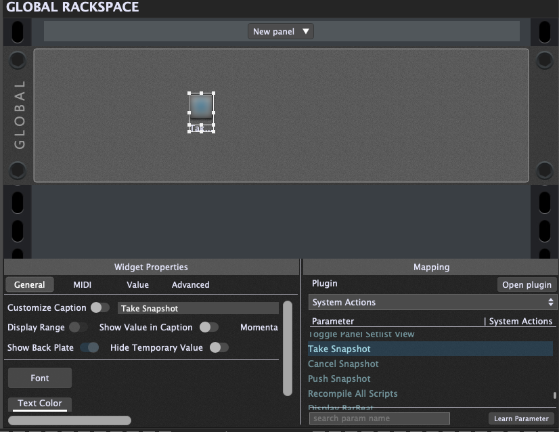
Task: Enable the Display Range switch
Action: pyautogui.click(x=79, y=327)
